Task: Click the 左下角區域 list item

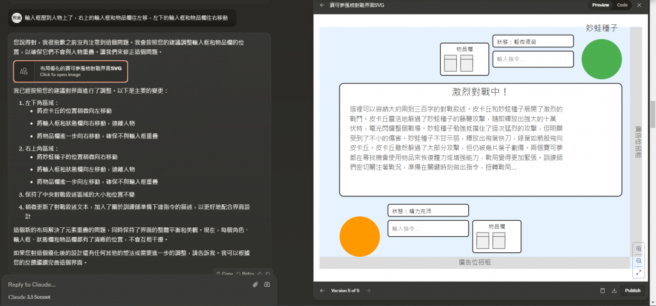Action: tap(42, 102)
